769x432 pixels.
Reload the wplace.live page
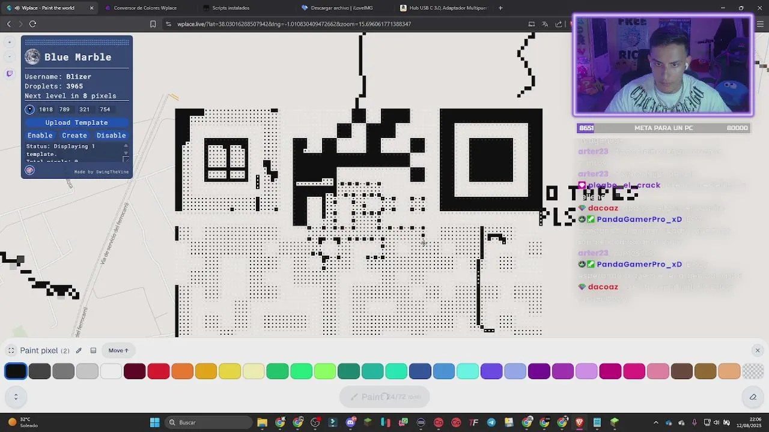[33, 24]
